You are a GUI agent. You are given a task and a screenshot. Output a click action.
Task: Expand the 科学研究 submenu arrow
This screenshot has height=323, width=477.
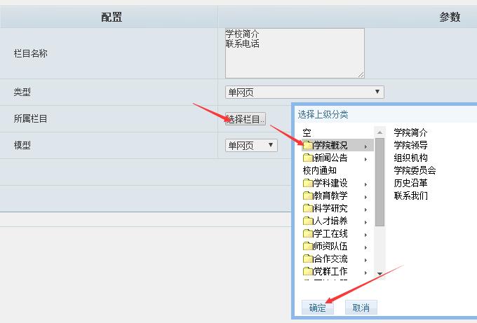click(365, 209)
